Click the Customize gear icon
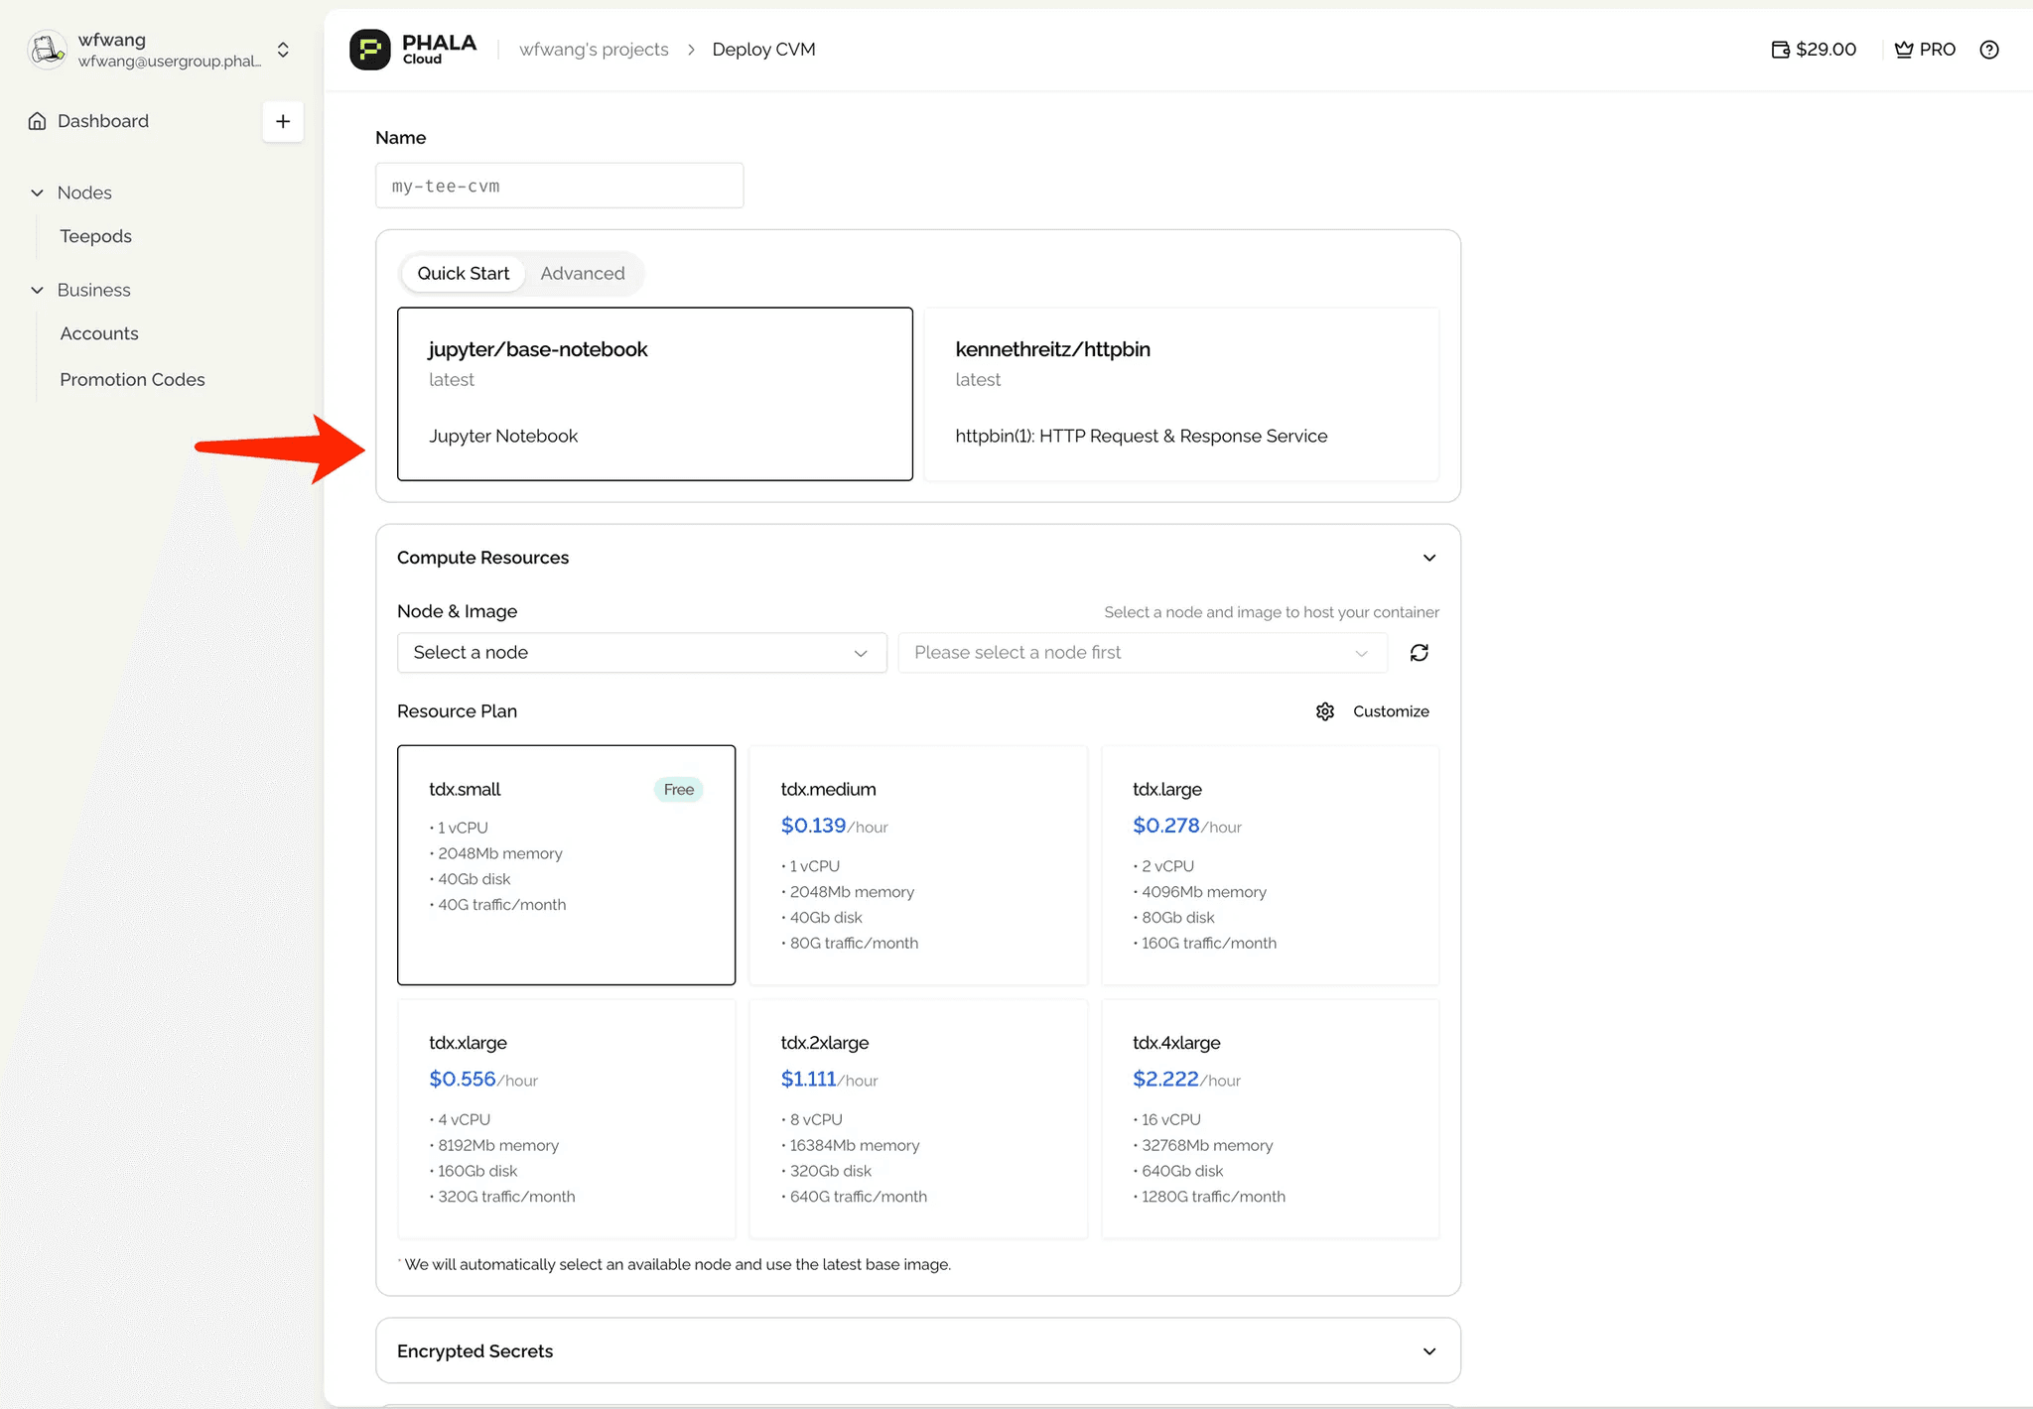The width and height of the screenshot is (2033, 1409). pyautogui.click(x=1325, y=711)
